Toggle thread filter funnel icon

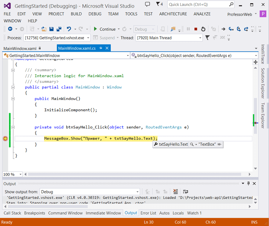coord(207,38)
